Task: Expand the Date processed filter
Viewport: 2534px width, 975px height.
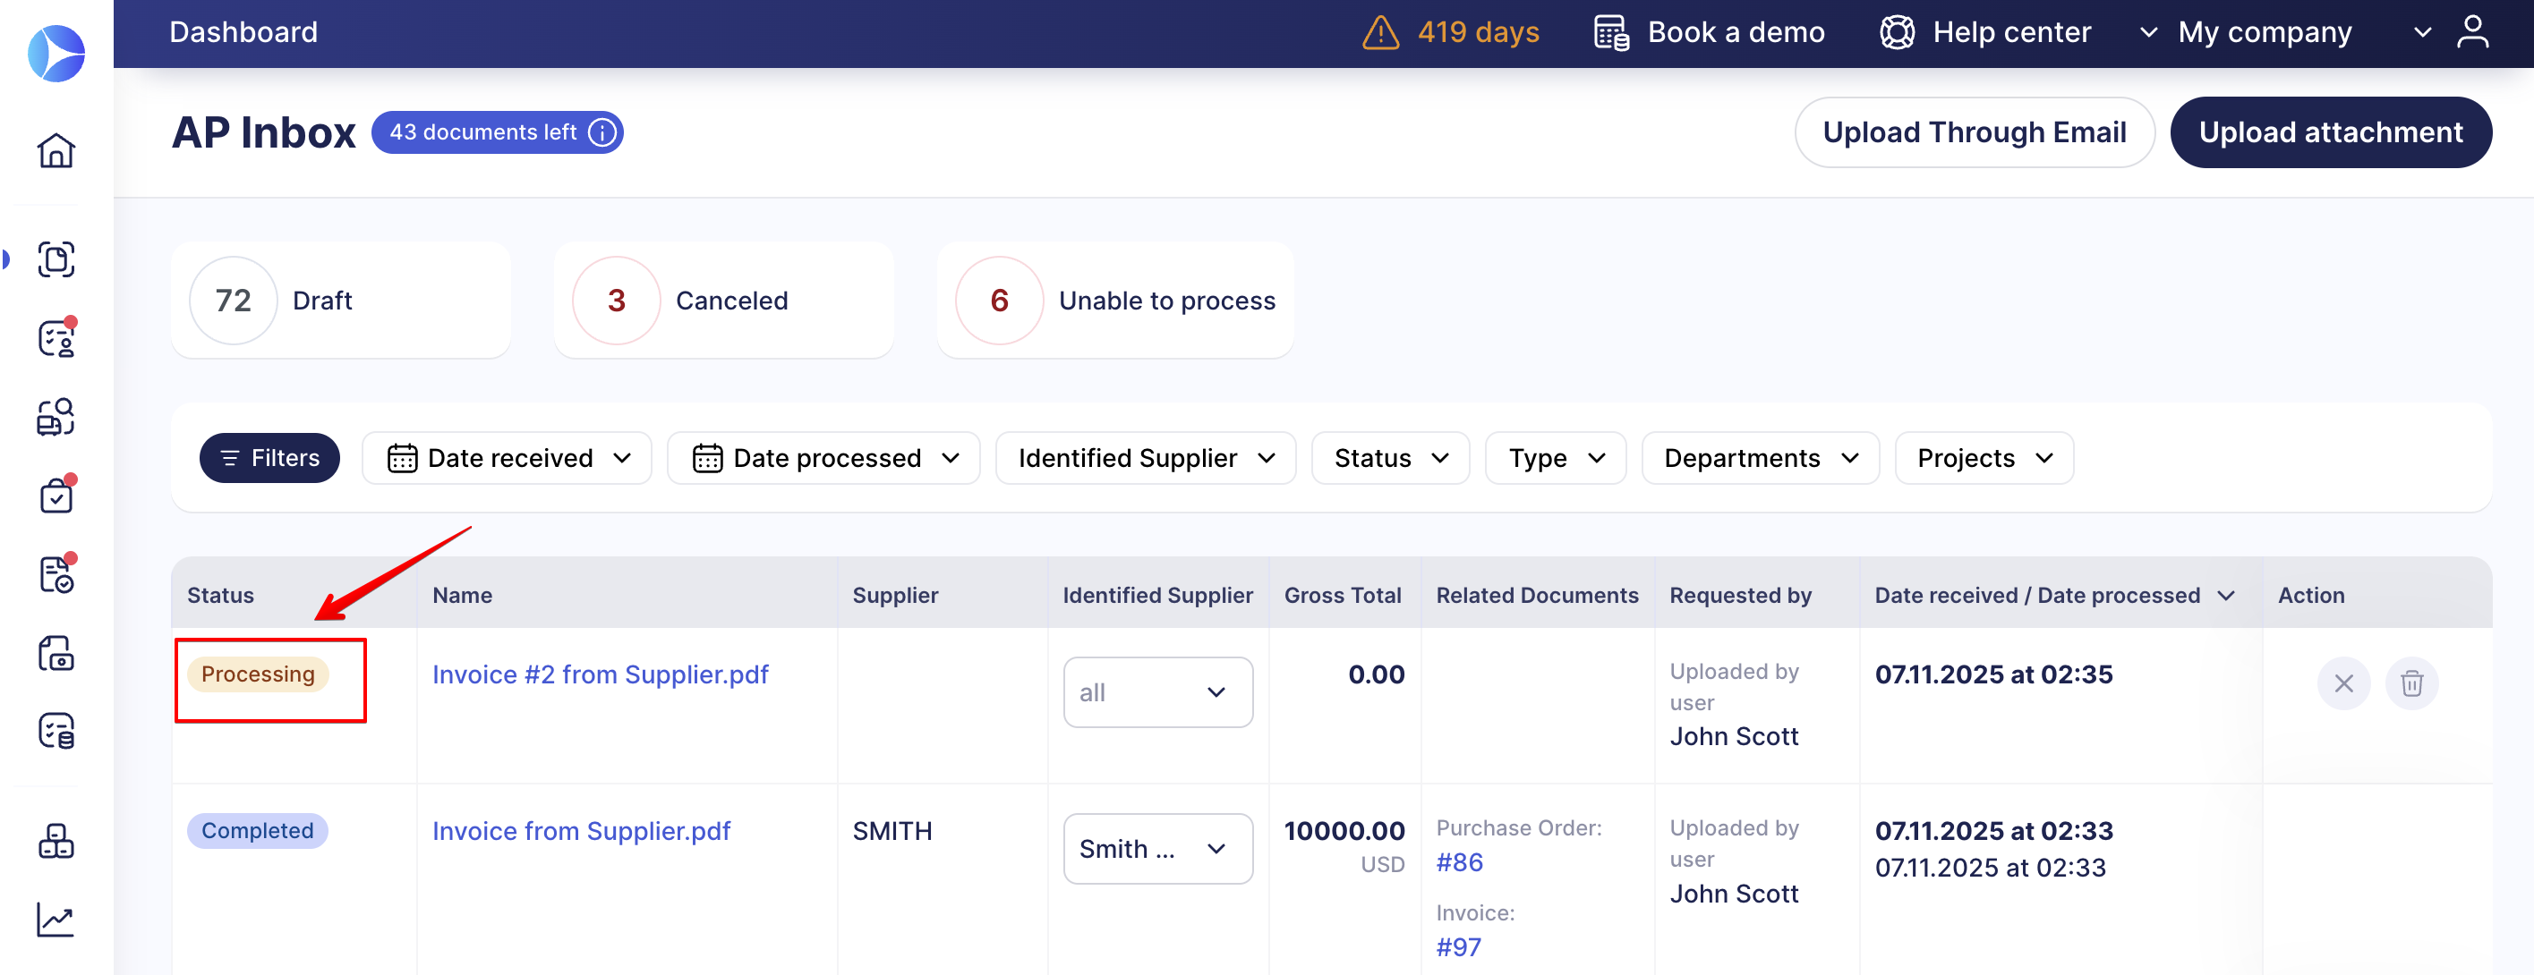Action: pyautogui.click(x=823, y=458)
